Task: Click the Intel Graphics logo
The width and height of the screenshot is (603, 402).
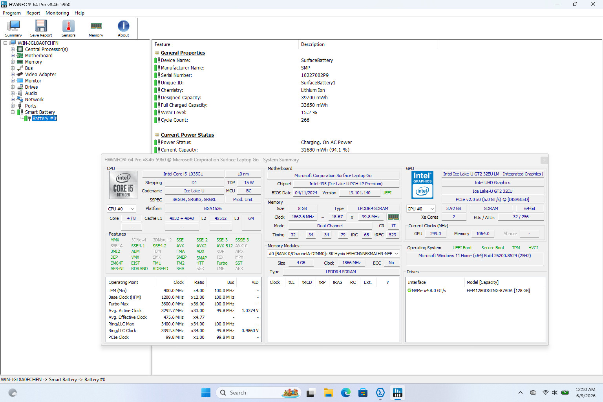Action: click(x=422, y=185)
